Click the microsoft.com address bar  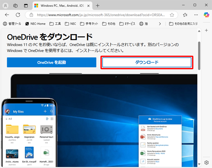[101, 15]
